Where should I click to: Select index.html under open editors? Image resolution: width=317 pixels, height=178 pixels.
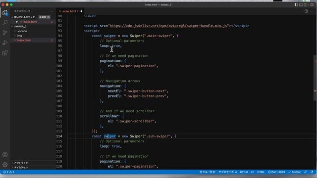(x=30, y=22)
